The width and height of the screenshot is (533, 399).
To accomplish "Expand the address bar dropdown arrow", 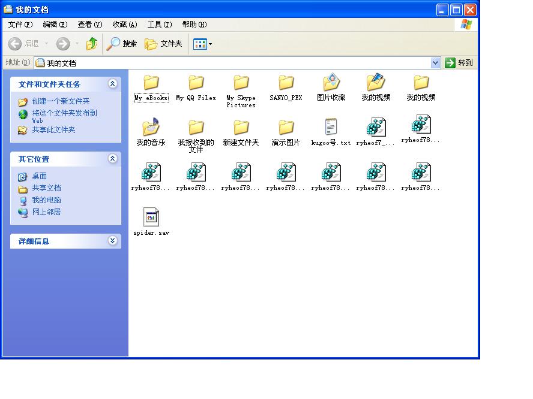I will [436, 63].
